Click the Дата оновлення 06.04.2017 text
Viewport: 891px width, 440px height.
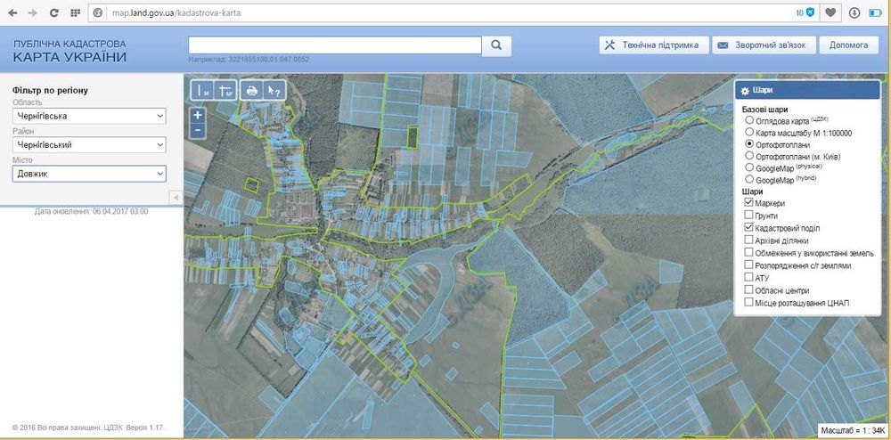pyautogui.click(x=92, y=211)
